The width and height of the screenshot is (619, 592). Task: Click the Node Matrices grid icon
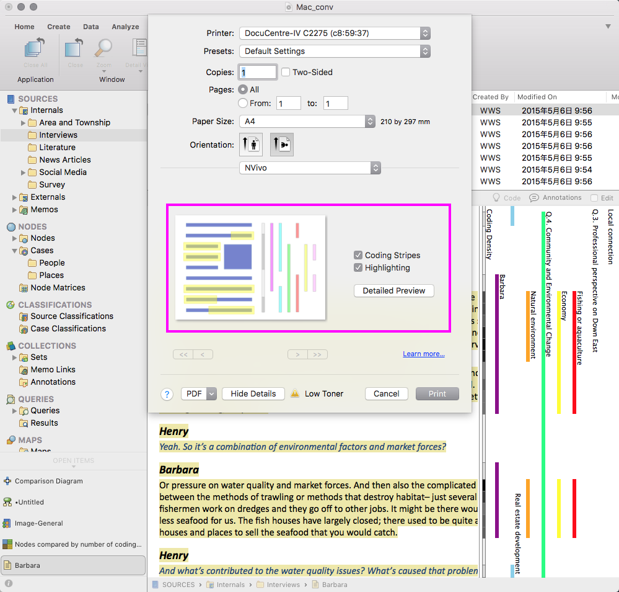point(24,288)
